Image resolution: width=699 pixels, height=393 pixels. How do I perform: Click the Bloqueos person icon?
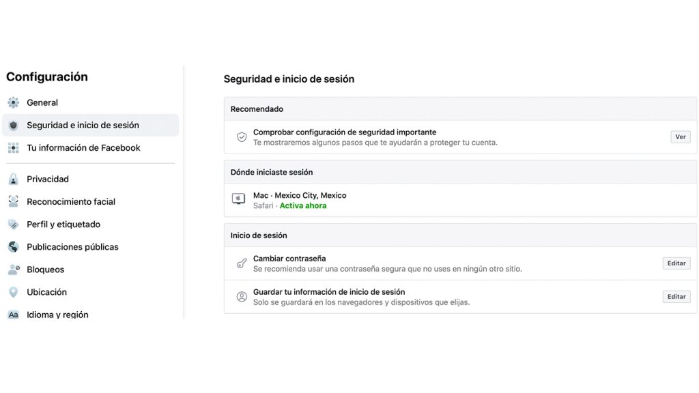click(x=13, y=270)
